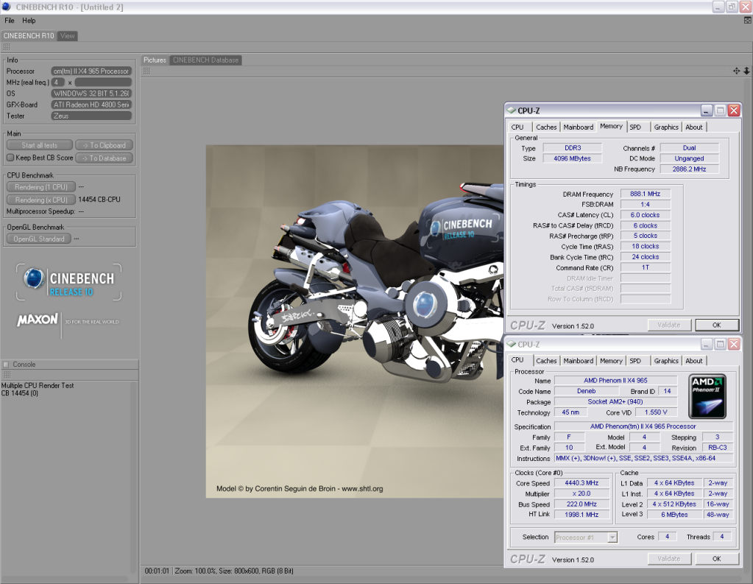Open Graphics tab in upper CPU-Z window
The width and height of the screenshot is (753, 584).
point(666,127)
